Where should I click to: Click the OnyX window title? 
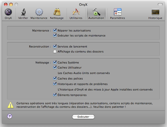(x=83, y=4)
